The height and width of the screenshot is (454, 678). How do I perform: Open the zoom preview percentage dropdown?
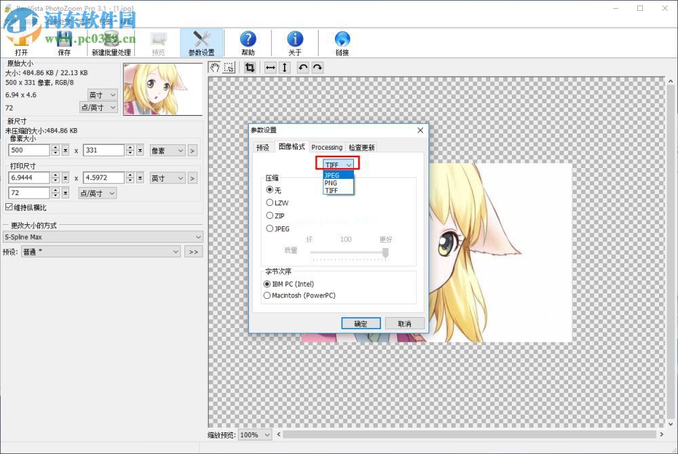(x=266, y=435)
